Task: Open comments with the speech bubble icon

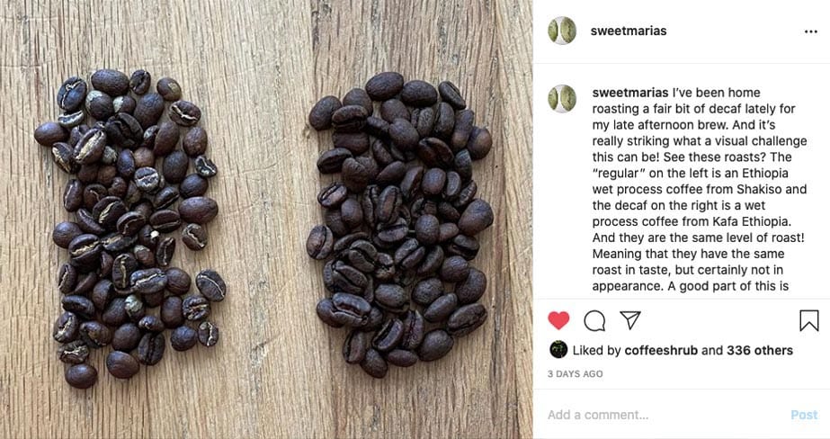Action: [594, 320]
